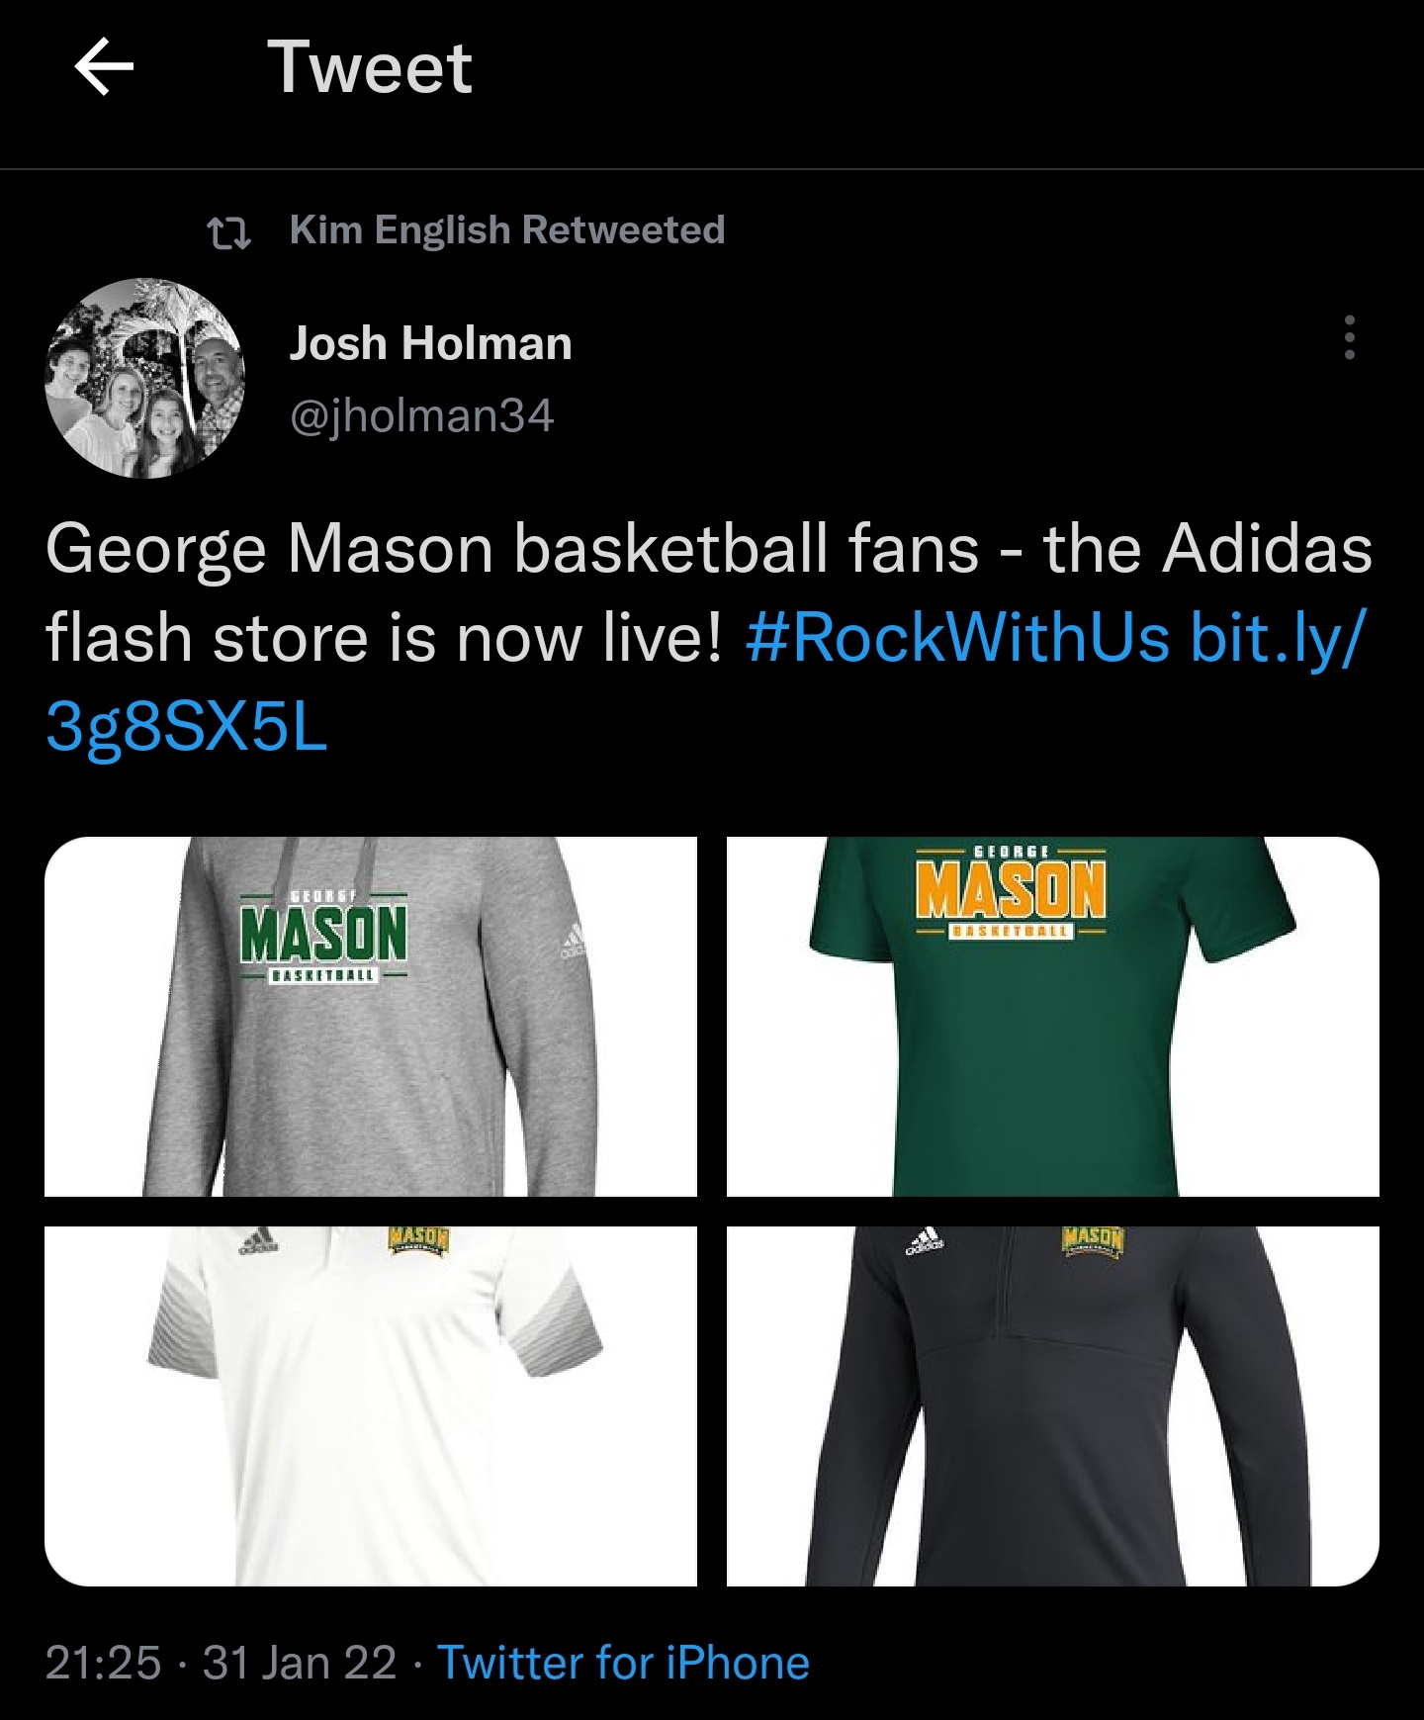Tap the back arrow
1424x1720 pixels.
pos(104,67)
